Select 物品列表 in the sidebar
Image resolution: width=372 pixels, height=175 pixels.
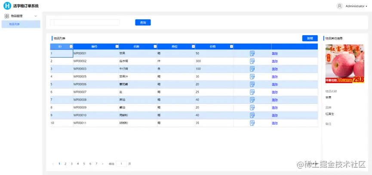point(21,24)
